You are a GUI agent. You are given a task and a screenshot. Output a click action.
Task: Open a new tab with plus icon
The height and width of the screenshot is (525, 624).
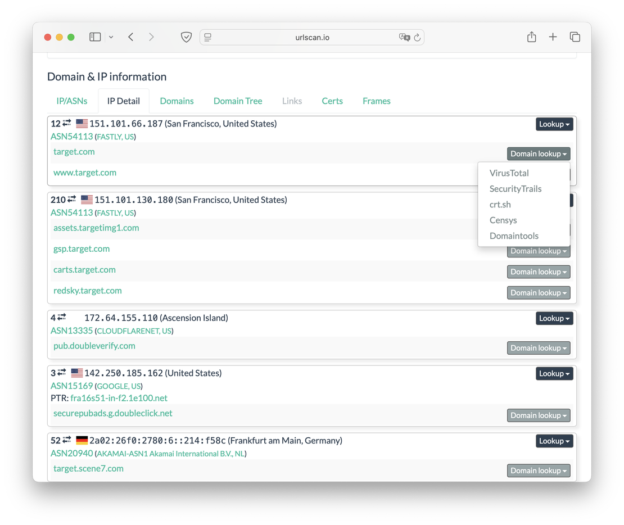pyautogui.click(x=553, y=37)
